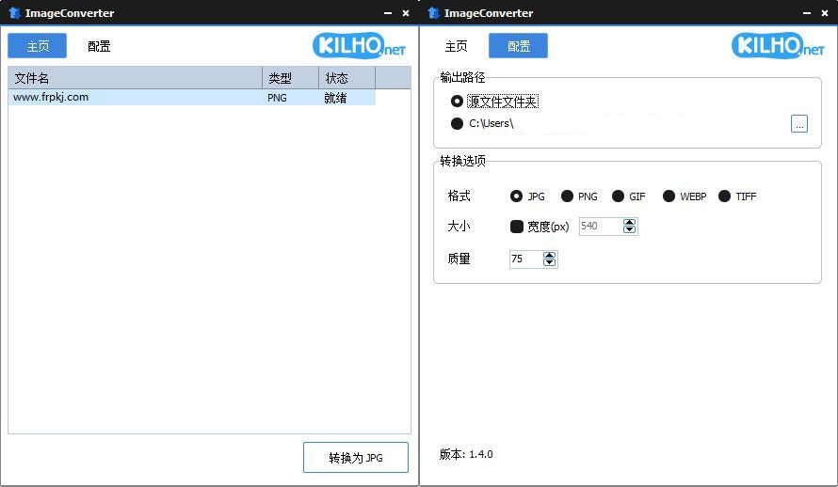Minimize the left ImageConverter window
The image size is (838, 487).
[388, 13]
